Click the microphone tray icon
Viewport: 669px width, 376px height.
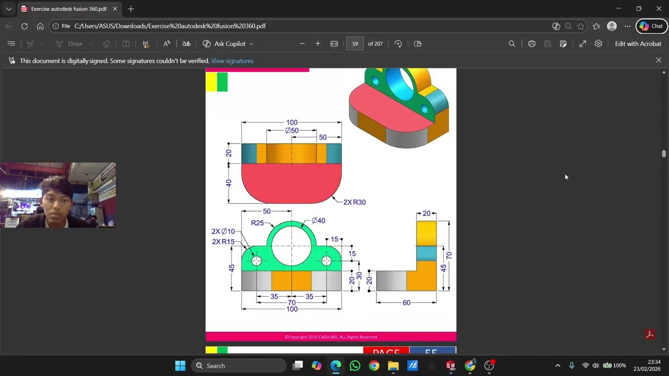571,366
